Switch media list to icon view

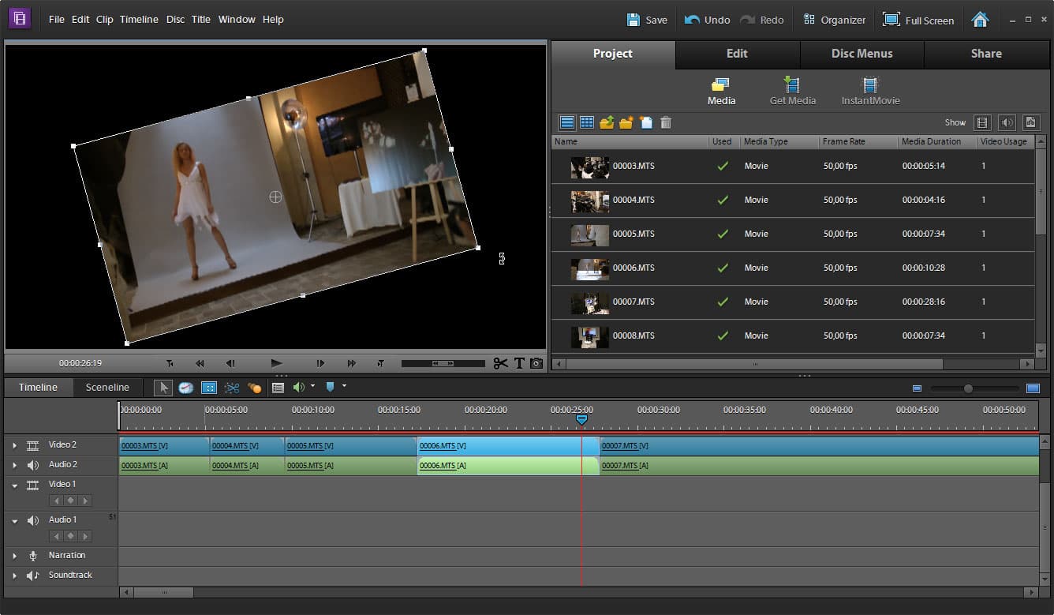587,122
